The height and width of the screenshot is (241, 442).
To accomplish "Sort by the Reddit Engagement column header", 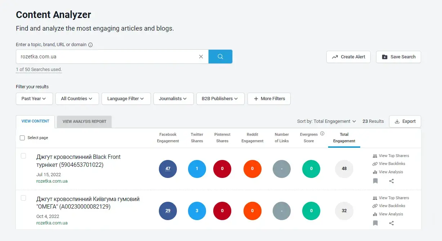I will 253,138.
